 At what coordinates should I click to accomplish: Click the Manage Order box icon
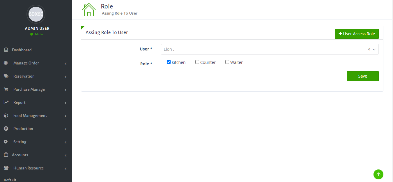point(6,63)
